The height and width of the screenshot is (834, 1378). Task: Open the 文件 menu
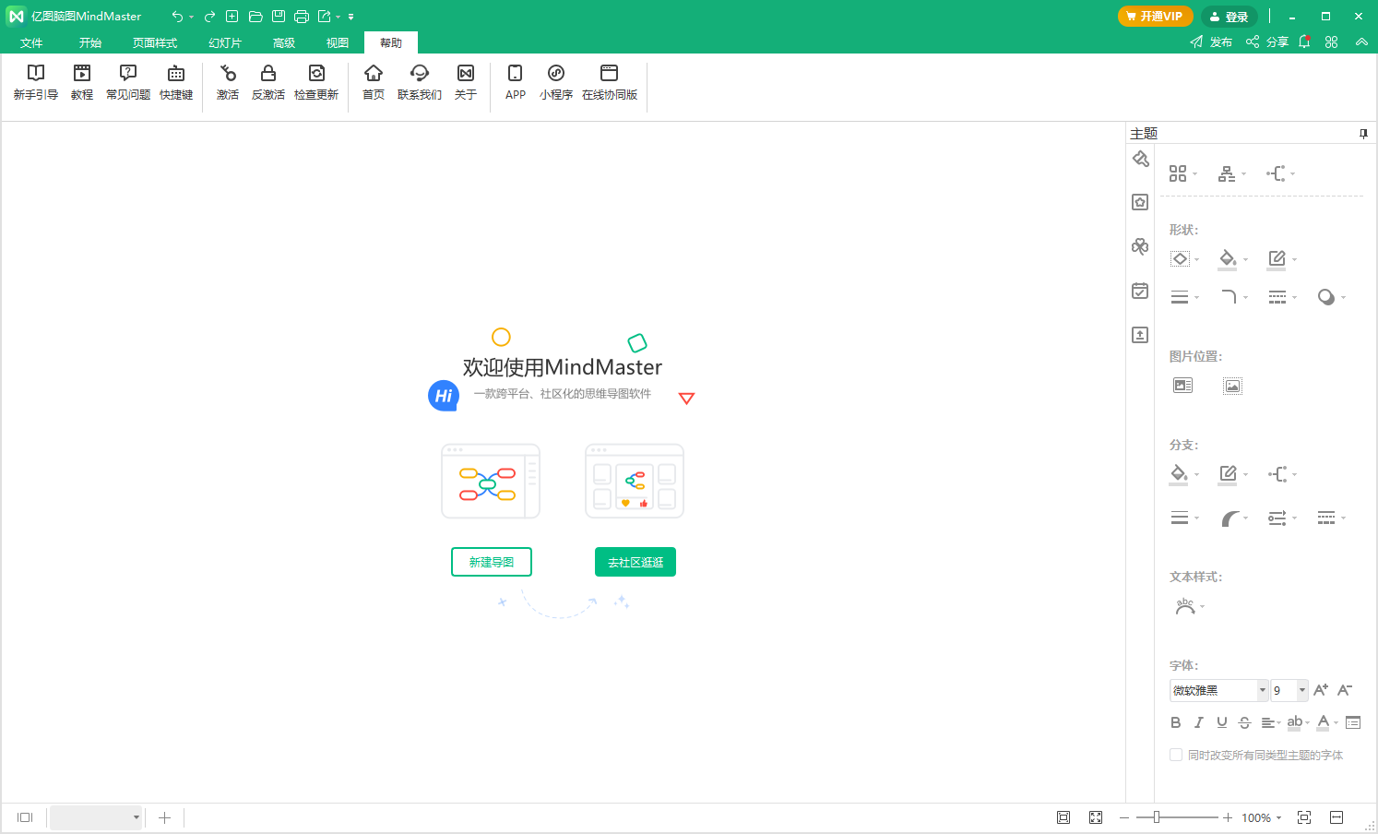(x=31, y=43)
